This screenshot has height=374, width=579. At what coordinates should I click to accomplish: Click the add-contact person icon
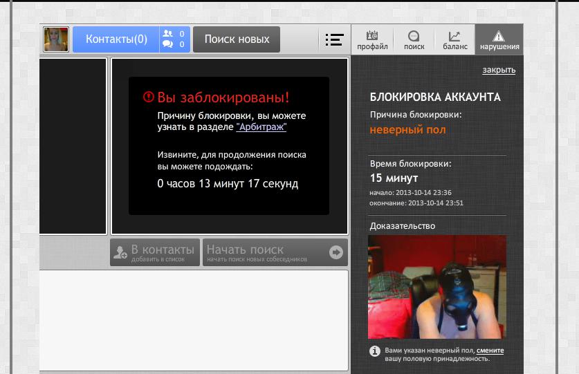[x=120, y=252]
